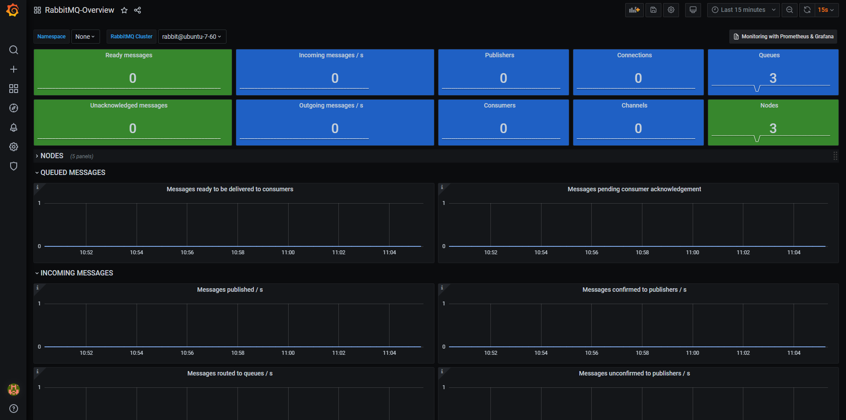Show info for Messages confirmed to publishers
The height and width of the screenshot is (420, 846).
click(442, 287)
